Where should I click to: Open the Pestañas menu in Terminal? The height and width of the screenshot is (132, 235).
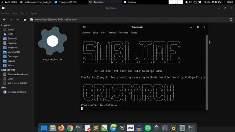pos(123,33)
